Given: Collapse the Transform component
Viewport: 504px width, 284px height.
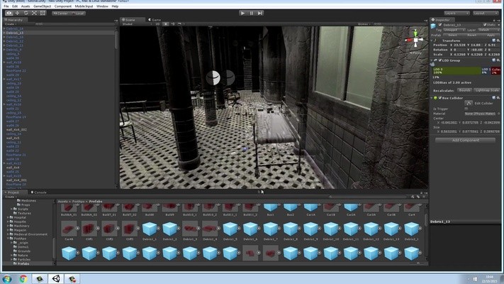Looking at the screenshot, I should coord(432,40).
